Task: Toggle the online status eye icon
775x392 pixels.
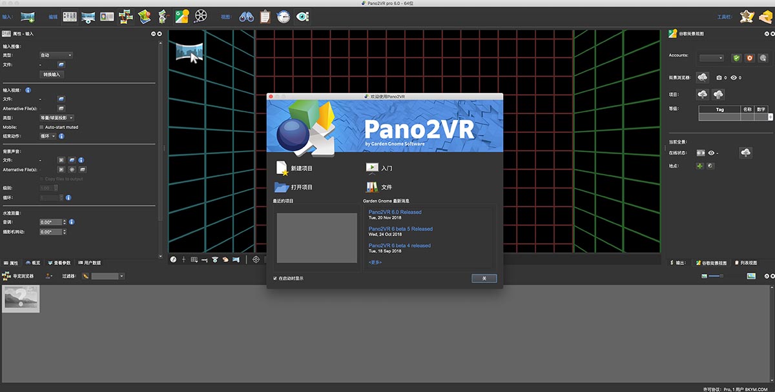Action: click(x=711, y=153)
